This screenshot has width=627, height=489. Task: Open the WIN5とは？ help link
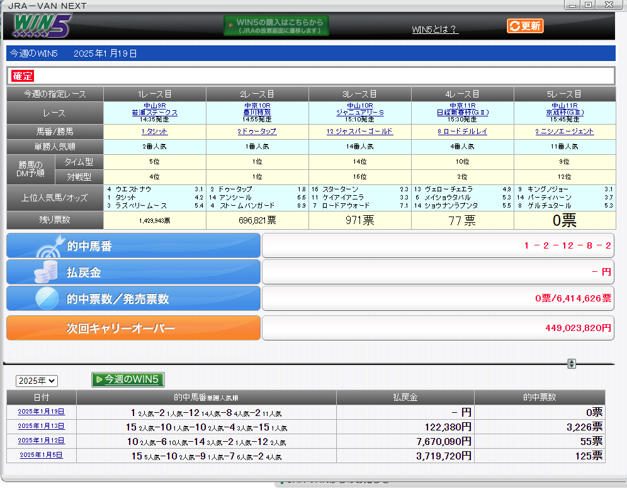click(435, 29)
